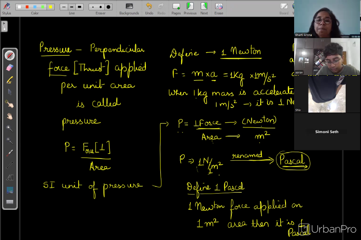Pick the hand pan tool in side palette
The image size is (361, 240).
[x=10, y=116]
